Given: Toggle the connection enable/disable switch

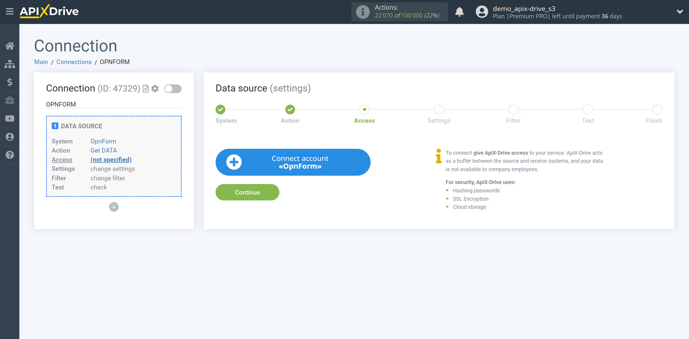Looking at the screenshot, I should [x=173, y=89].
